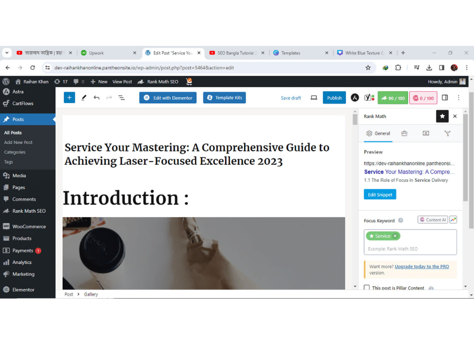The image size is (474, 355).
Task: Reload the page in the browser
Action: (x=33, y=68)
